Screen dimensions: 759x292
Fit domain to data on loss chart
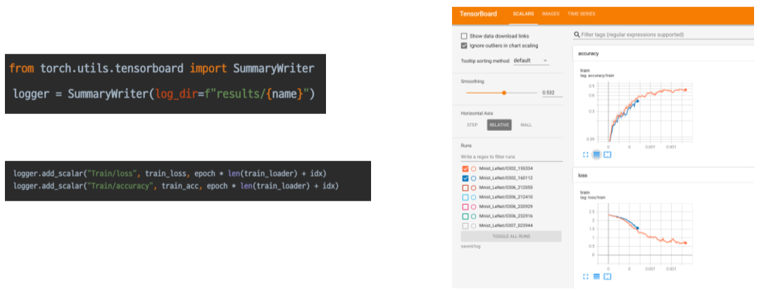click(x=608, y=276)
